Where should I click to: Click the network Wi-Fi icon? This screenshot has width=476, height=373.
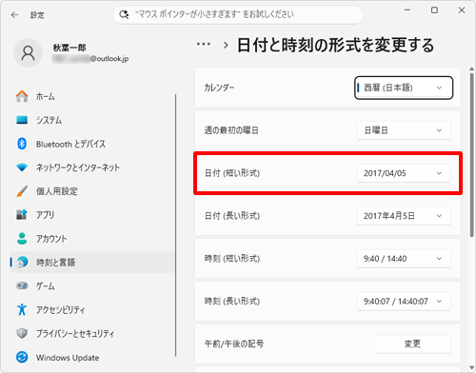point(22,167)
